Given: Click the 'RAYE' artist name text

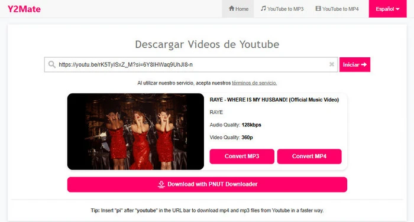Looking at the screenshot, I should coord(216,112).
